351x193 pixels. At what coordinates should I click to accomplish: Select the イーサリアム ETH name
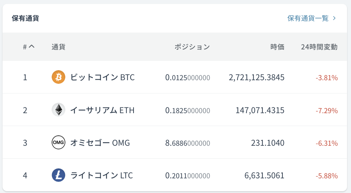tap(102, 110)
